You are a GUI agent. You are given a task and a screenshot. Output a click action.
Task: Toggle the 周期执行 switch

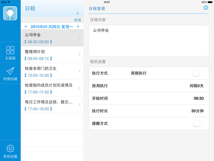(198, 73)
